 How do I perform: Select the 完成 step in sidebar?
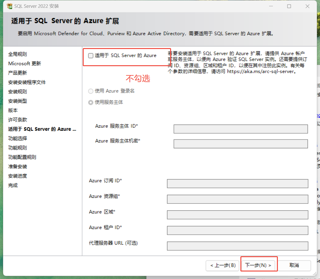[x=13, y=185]
